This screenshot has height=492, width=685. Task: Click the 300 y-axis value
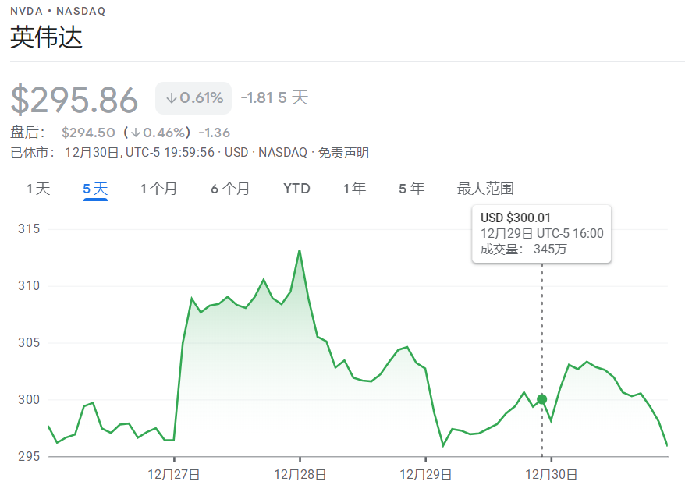pos(29,399)
